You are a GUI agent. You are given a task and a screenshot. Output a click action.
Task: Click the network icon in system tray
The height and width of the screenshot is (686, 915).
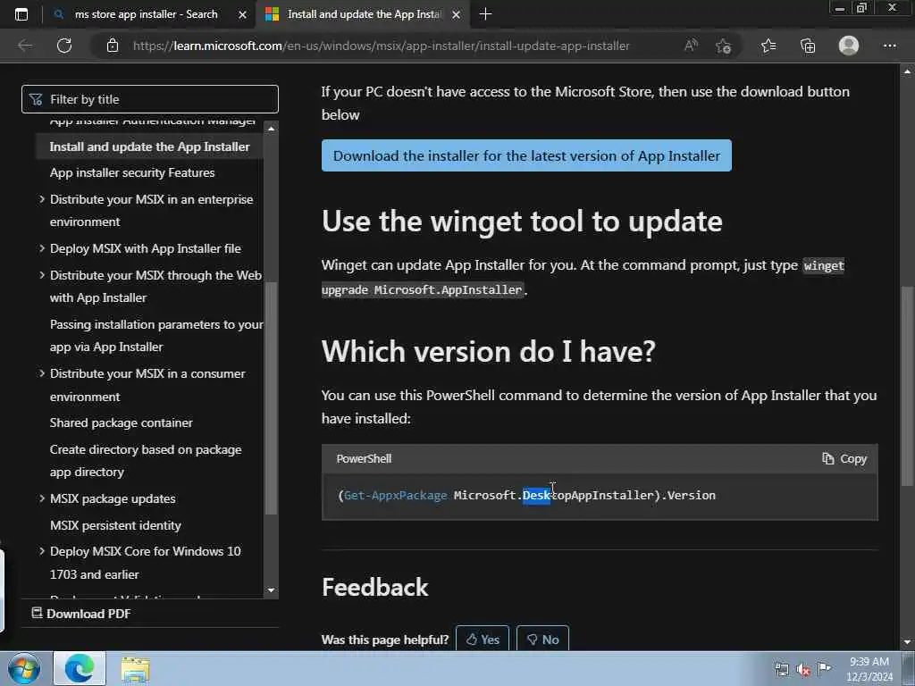click(781, 669)
